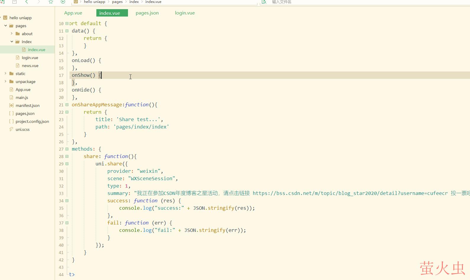This screenshot has width=470, height=280.
Task: Click the csdn.net URL in the summary line
Action: (350, 193)
